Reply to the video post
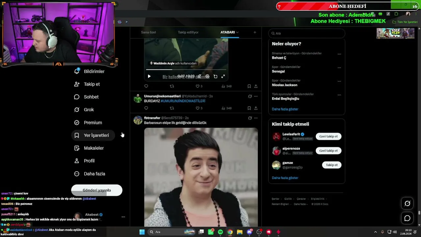Image resolution: width=421 pixels, height=237 pixels. [x=146, y=86]
